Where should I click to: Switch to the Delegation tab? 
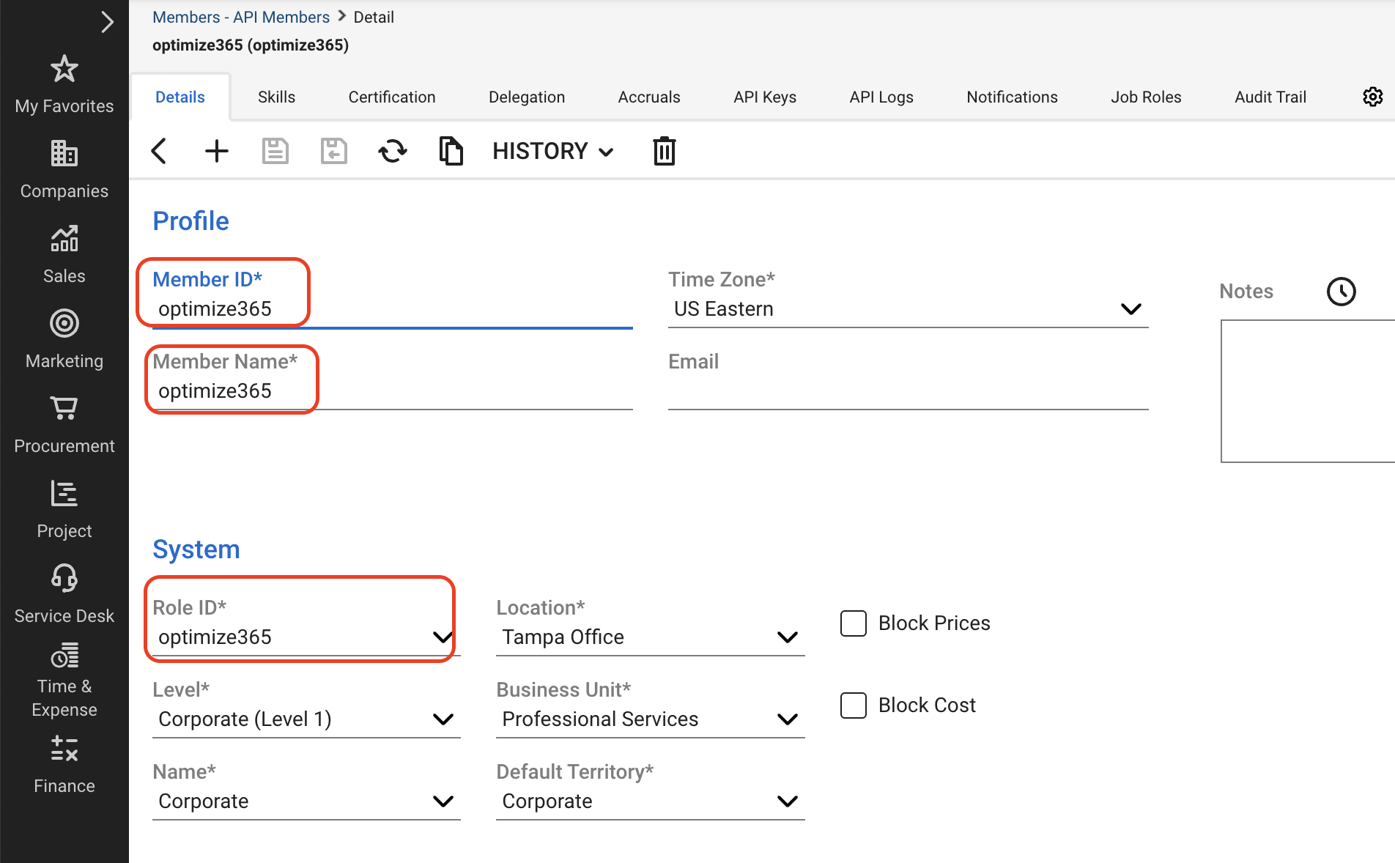coord(527,97)
